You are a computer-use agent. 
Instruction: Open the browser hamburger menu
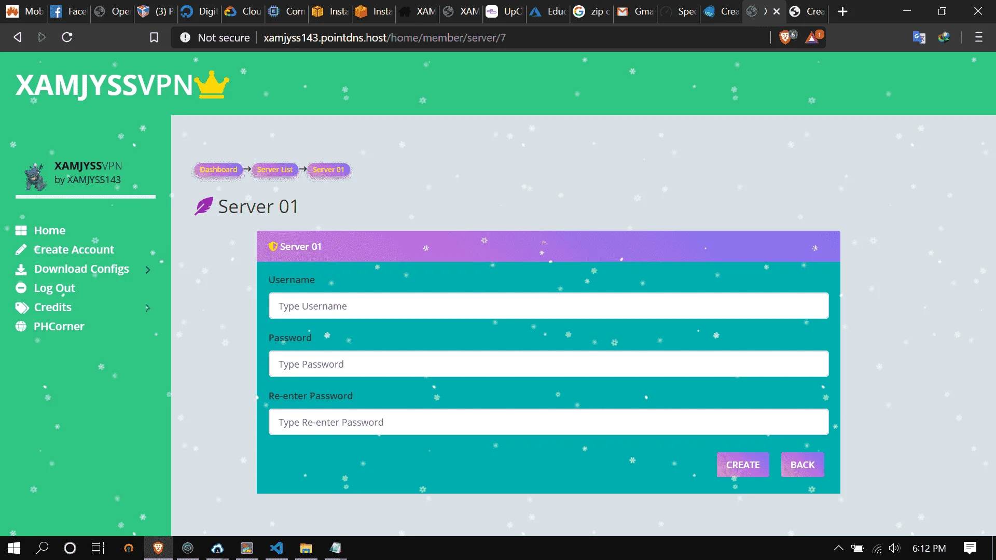click(x=979, y=37)
